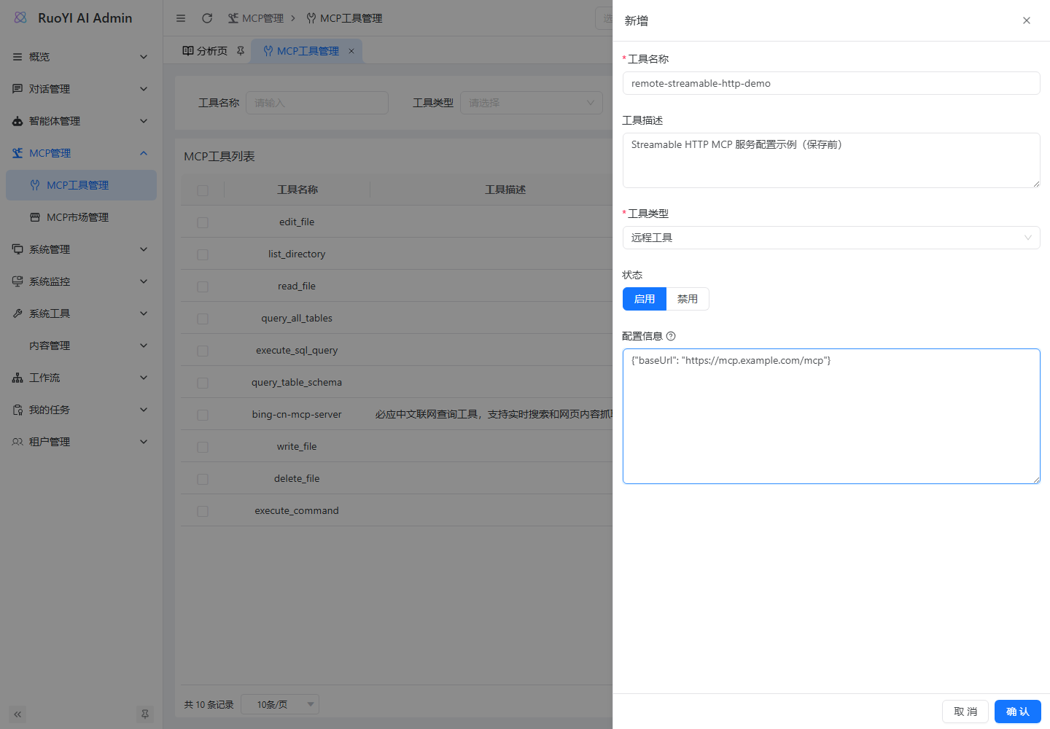The height and width of the screenshot is (729, 1050).
Task: Check the list_directory row checkbox
Action: [x=203, y=254]
